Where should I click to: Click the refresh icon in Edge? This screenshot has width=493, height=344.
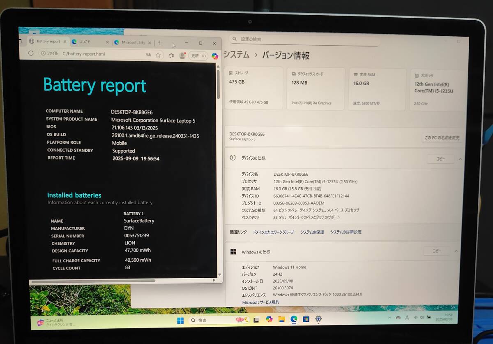31,53
